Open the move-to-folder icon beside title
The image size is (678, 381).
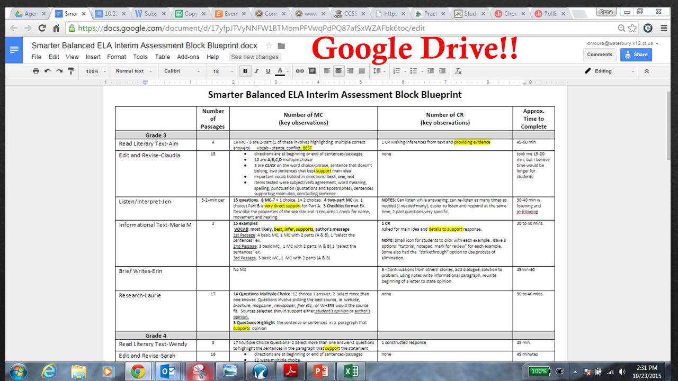(281, 46)
